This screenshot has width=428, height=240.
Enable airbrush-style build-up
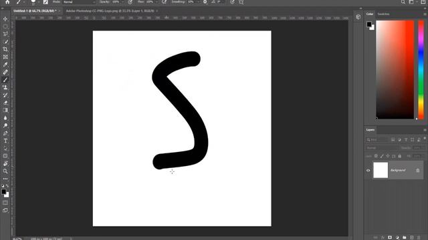point(164,2)
